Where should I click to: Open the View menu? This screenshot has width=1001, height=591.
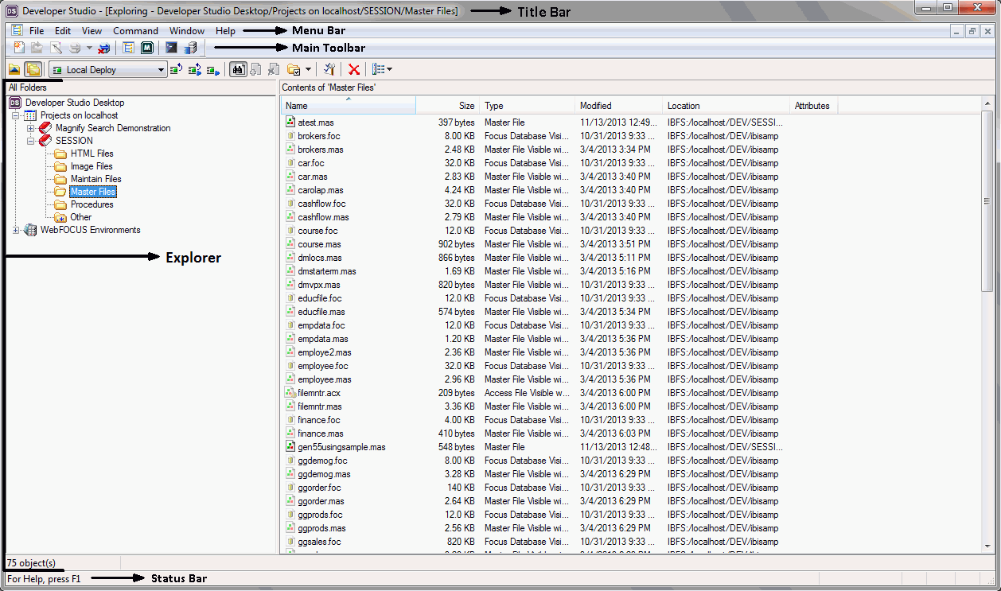[92, 31]
